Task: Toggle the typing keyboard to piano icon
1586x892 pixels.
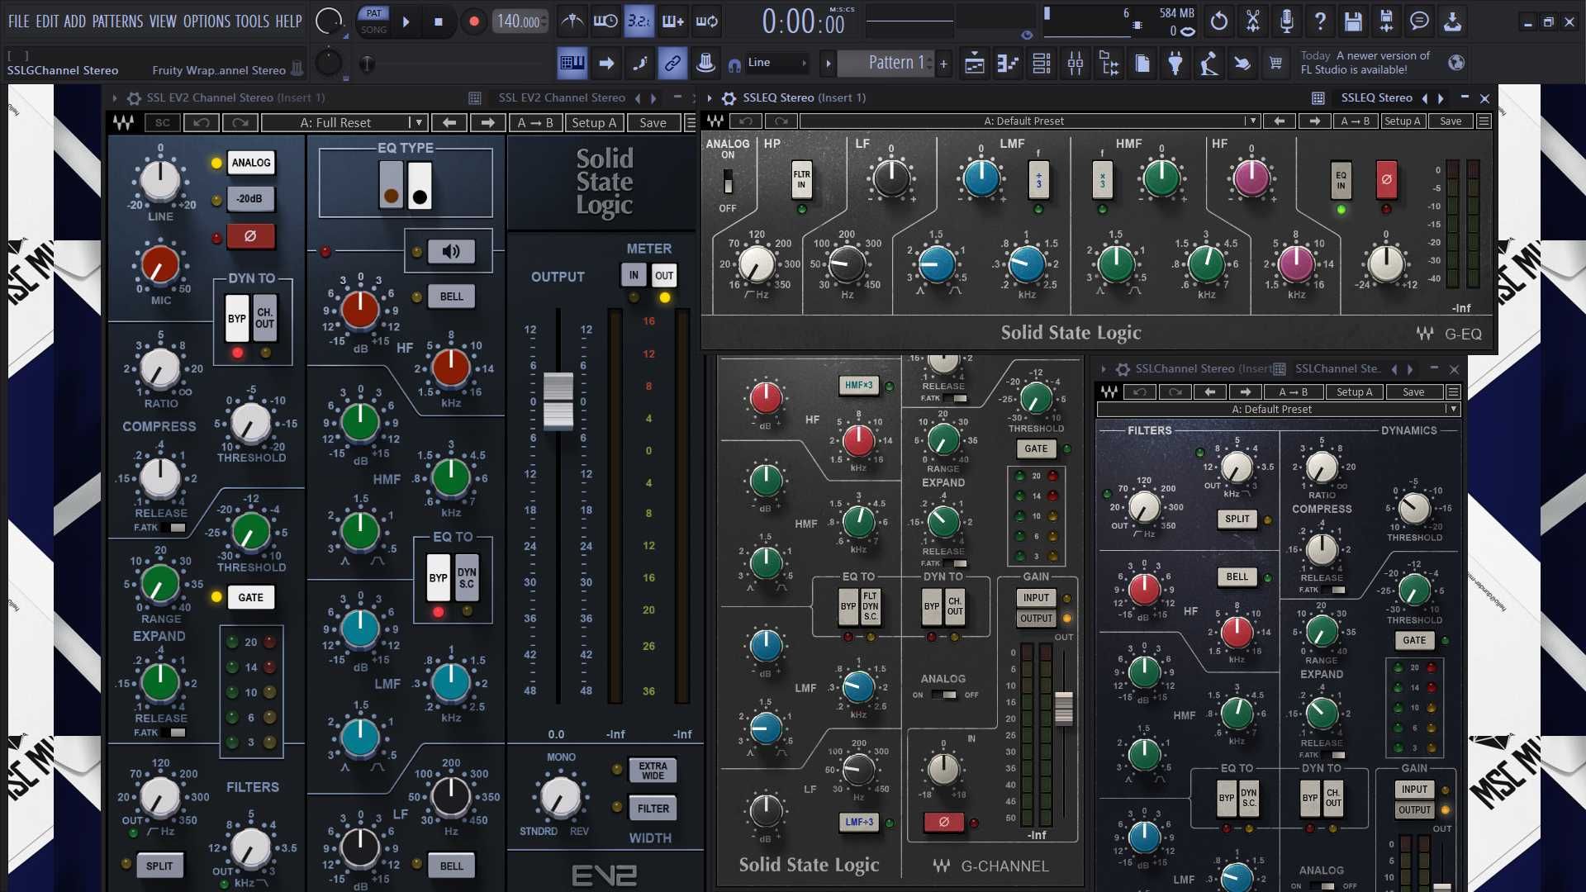Action: [x=572, y=63]
